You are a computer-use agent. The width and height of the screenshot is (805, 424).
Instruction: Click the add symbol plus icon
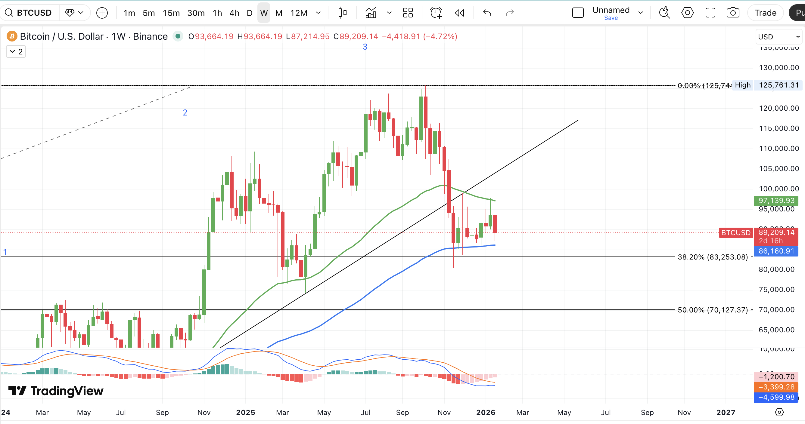click(102, 13)
